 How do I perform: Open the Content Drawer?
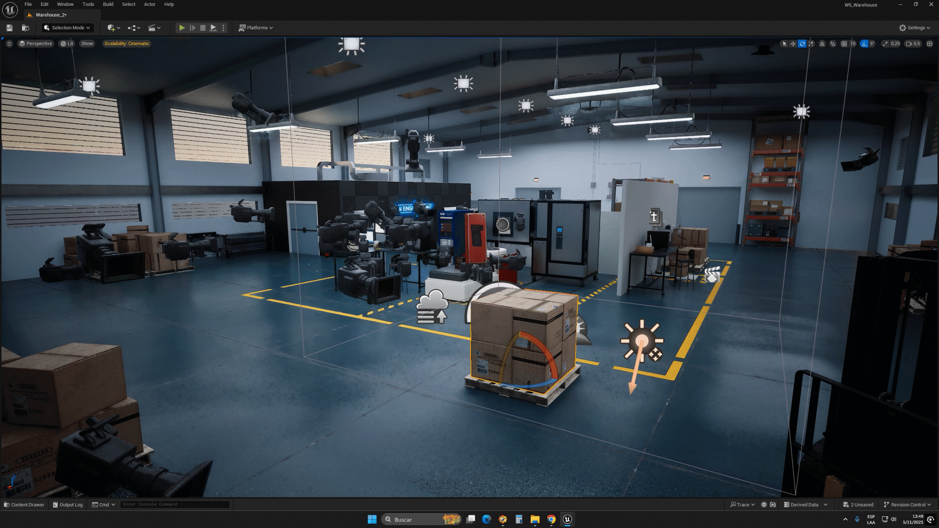tap(24, 505)
